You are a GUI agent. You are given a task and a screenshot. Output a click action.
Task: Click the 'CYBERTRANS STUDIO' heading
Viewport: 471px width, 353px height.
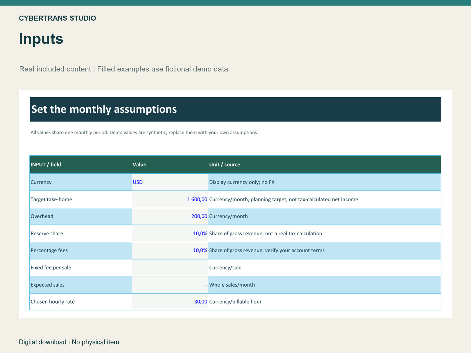click(57, 18)
